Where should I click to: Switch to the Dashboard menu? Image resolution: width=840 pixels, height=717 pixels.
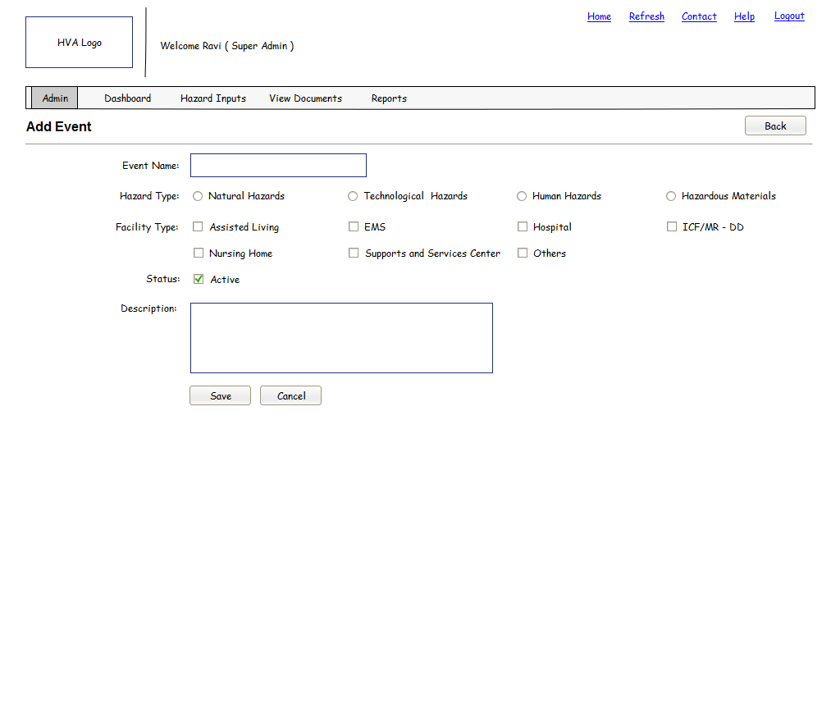click(x=127, y=98)
